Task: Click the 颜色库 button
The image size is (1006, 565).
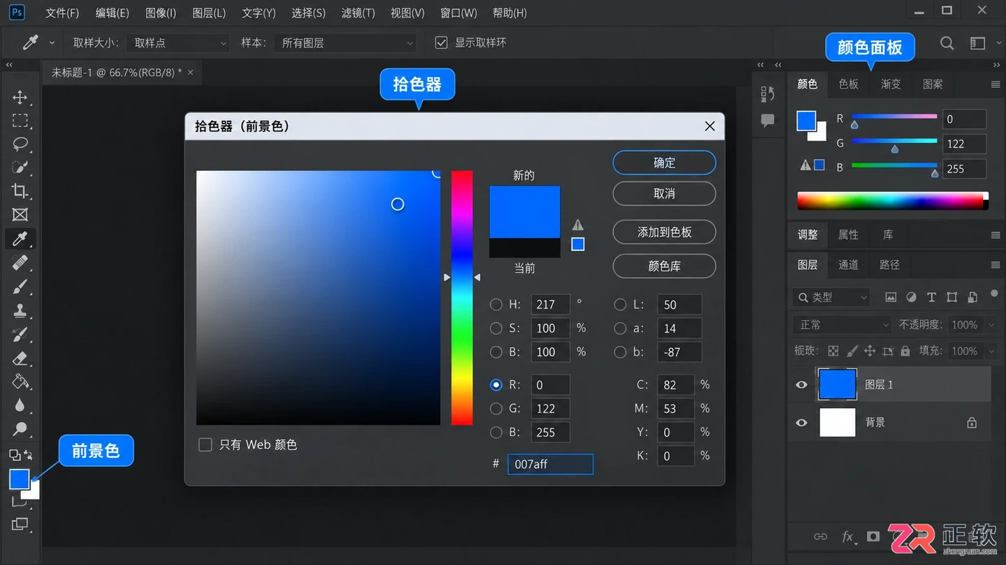Action: point(664,266)
